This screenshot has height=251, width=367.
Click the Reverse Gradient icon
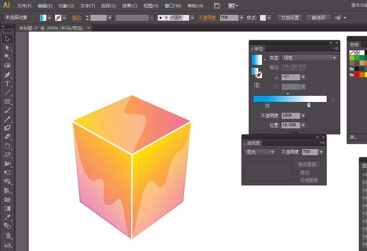[x=257, y=85]
